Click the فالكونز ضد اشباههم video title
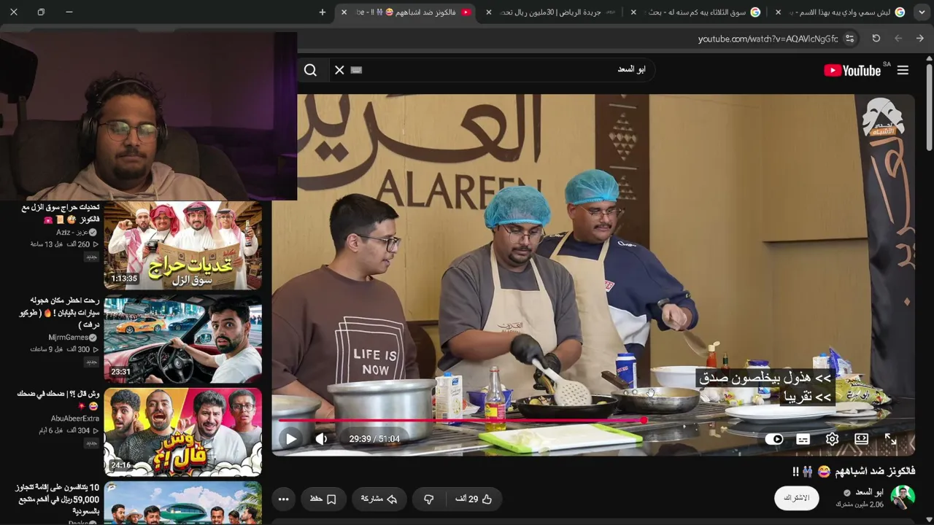Image resolution: width=934 pixels, height=525 pixels. coord(853,471)
